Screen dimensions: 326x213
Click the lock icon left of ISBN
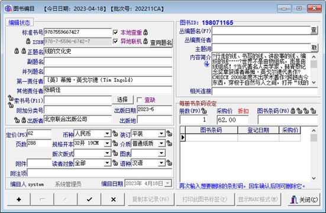tap(28, 41)
